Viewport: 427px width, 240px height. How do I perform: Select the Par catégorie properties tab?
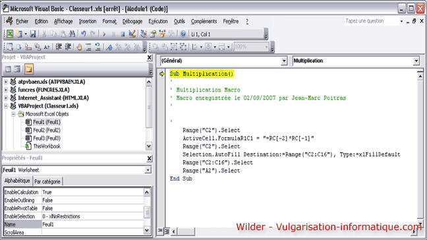(47, 181)
